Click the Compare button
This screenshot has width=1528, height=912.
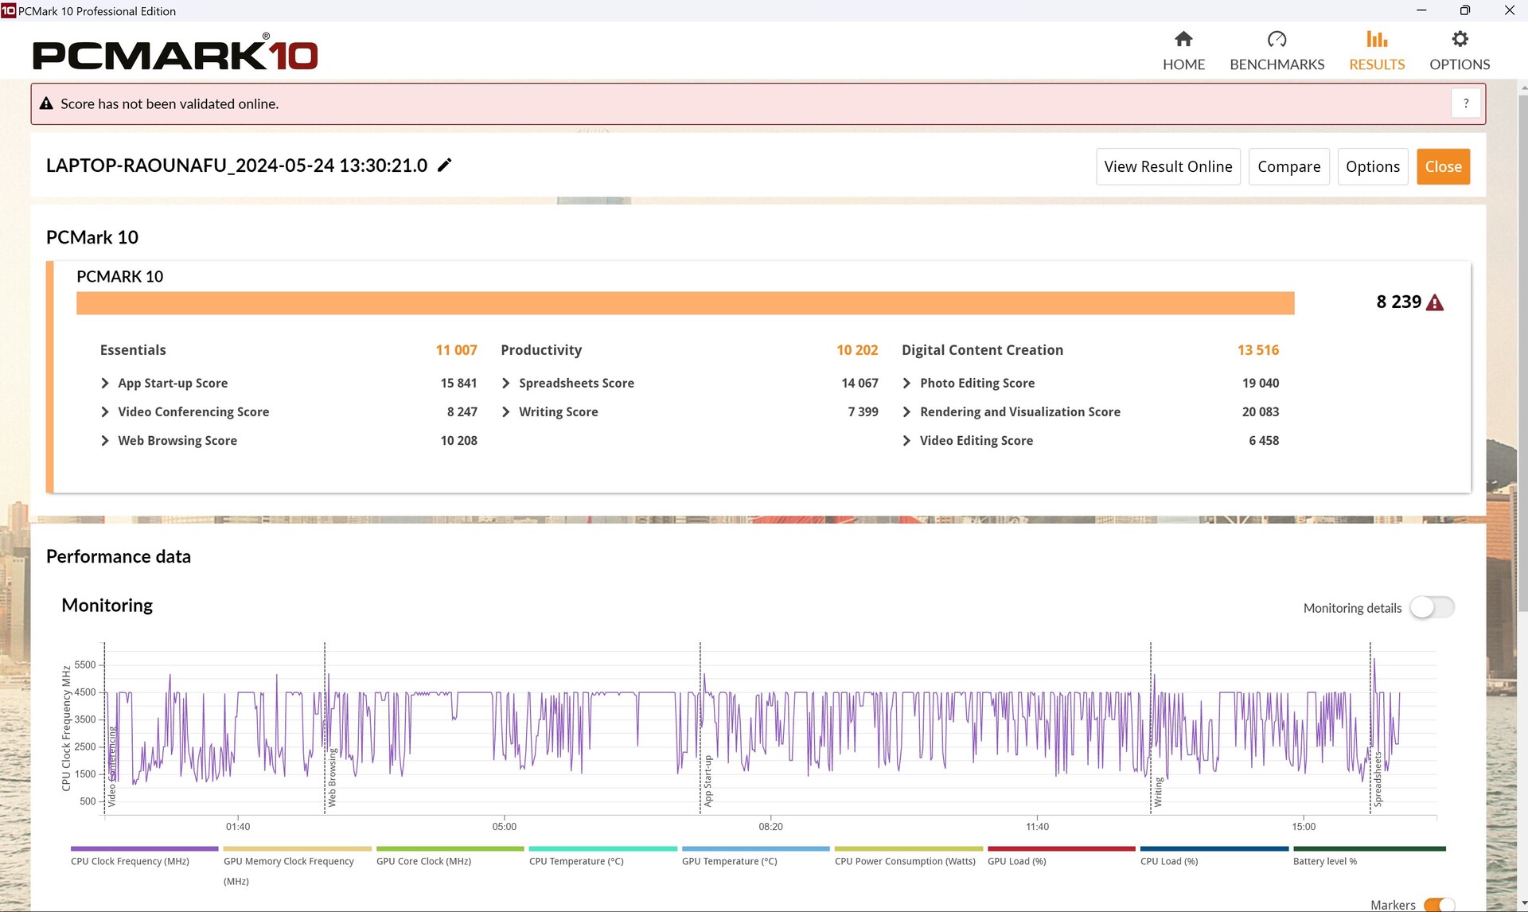pyautogui.click(x=1288, y=166)
